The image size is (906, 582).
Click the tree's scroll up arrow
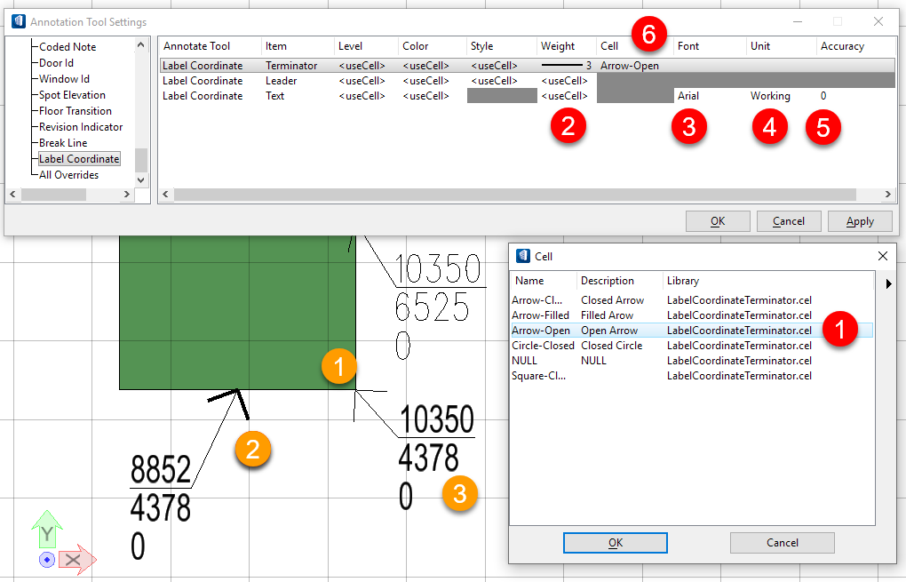[141, 44]
